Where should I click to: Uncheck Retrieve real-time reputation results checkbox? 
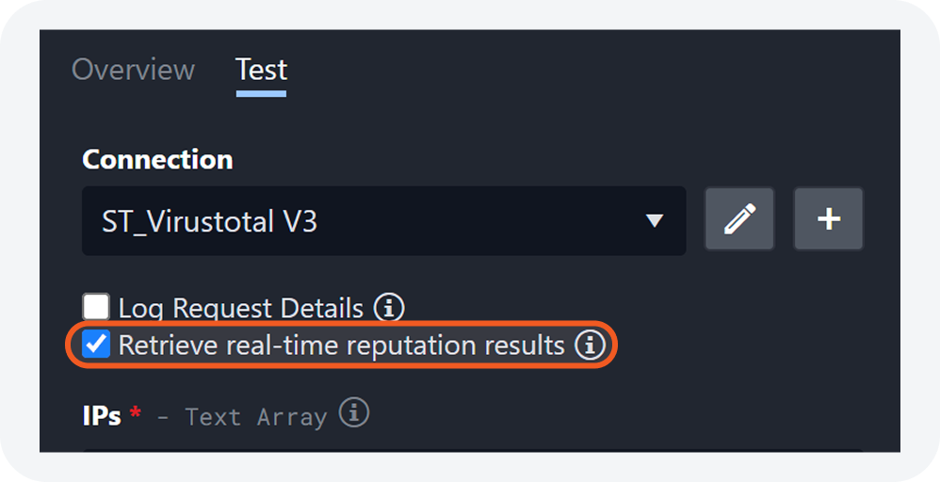tap(96, 345)
